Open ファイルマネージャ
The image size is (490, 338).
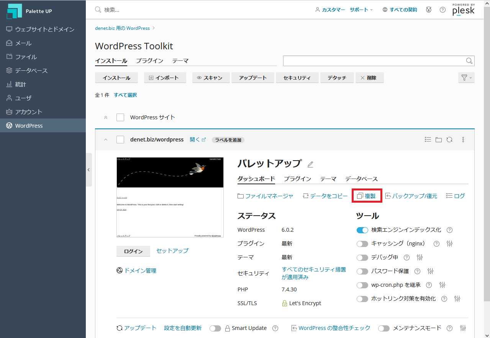point(265,196)
